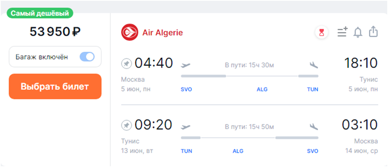Click the SVO departure airport code
Screen dimensions: 388x167
pos(186,90)
